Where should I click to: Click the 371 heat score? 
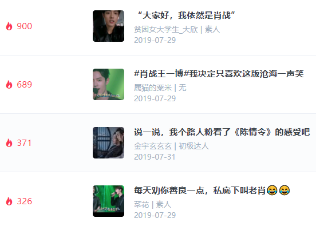[x=24, y=143]
